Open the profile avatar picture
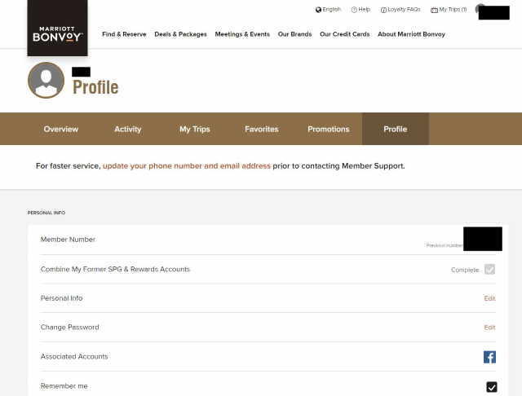The width and height of the screenshot is (522, 396). (x=46, y=80)
